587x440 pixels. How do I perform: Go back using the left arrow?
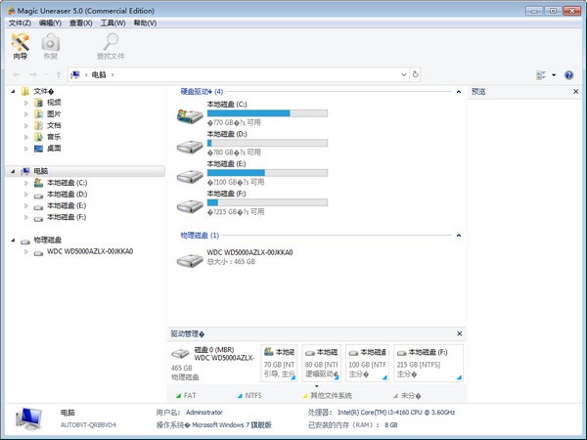(x=17, y=75)
